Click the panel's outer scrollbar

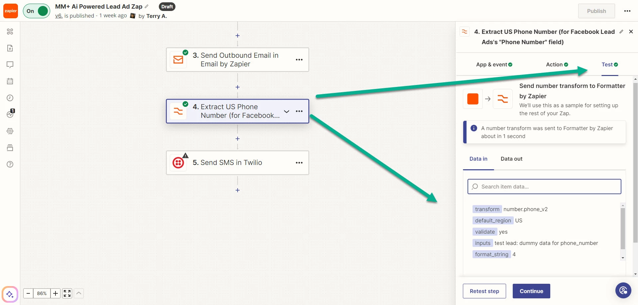coord(635,163)
